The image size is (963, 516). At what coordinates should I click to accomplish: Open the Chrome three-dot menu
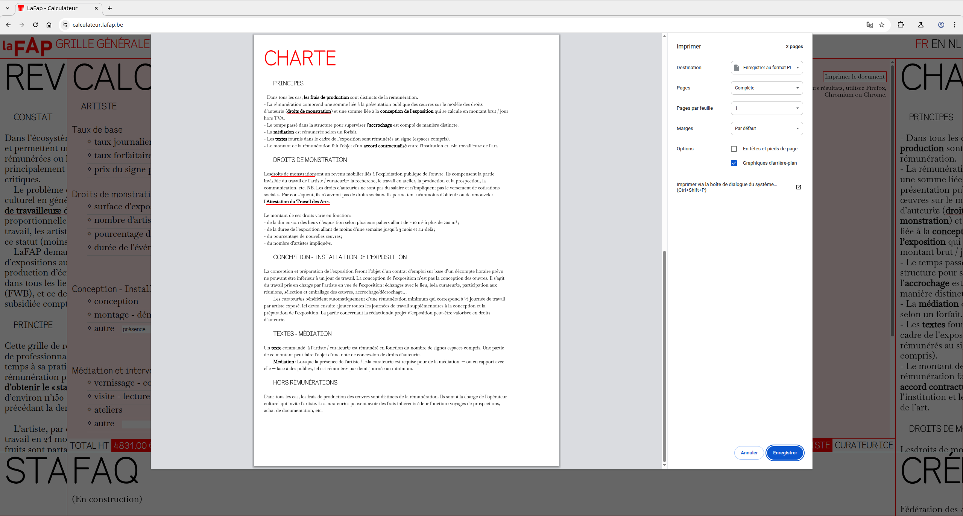[x=955, y=25]
